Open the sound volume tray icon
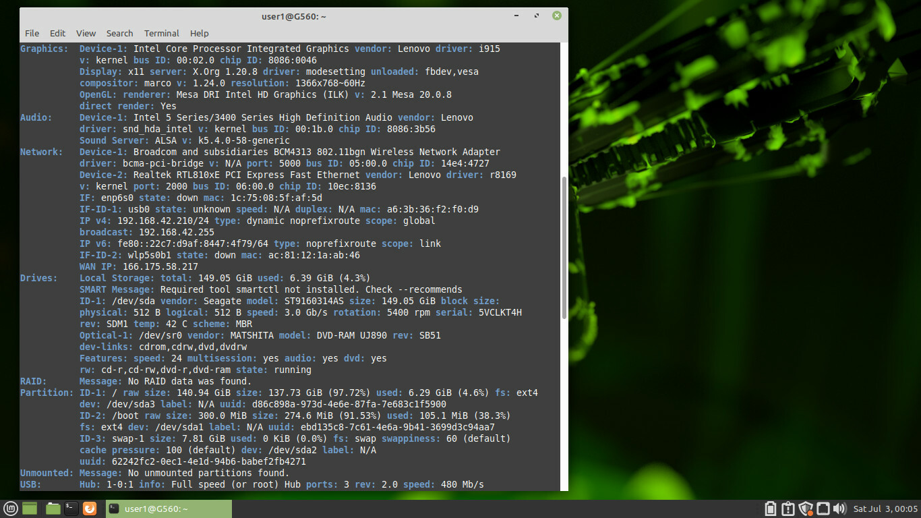This screenshot has width=921, height=518. 839,509
